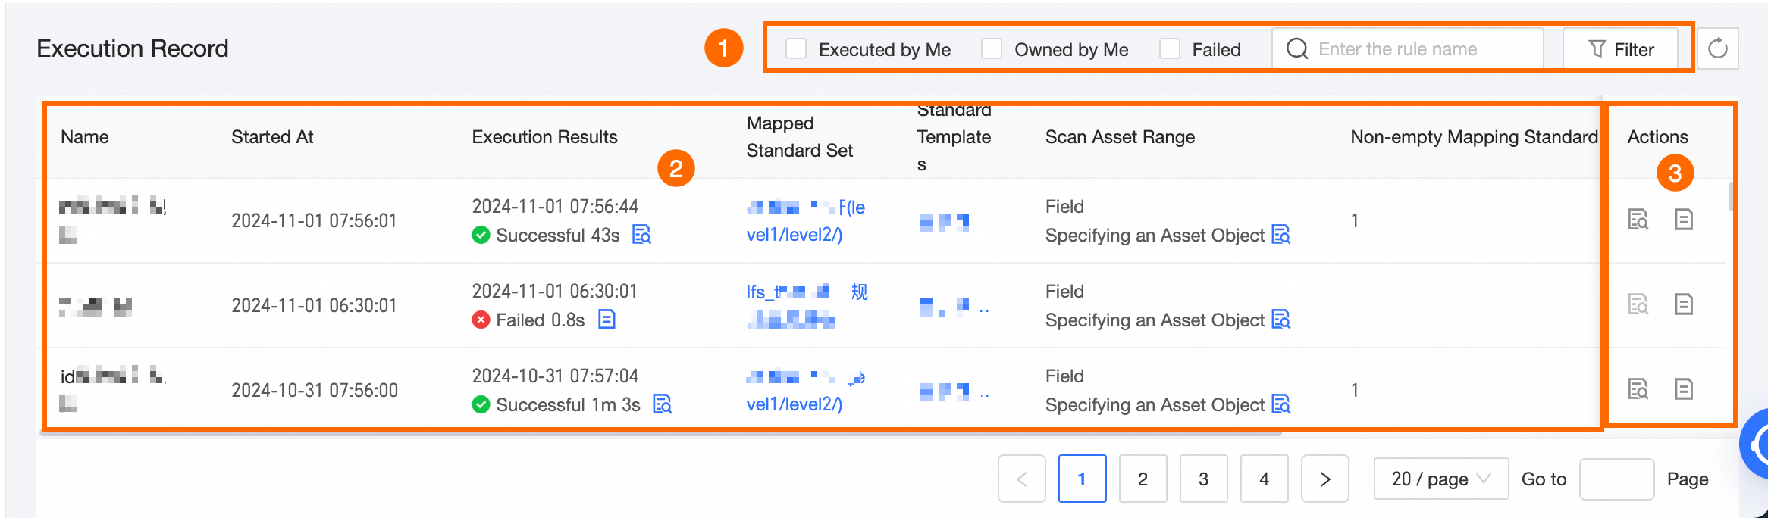Switch to page 2 of records

1143,479
